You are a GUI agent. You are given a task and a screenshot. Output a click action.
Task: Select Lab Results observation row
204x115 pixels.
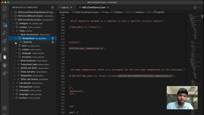33,83
